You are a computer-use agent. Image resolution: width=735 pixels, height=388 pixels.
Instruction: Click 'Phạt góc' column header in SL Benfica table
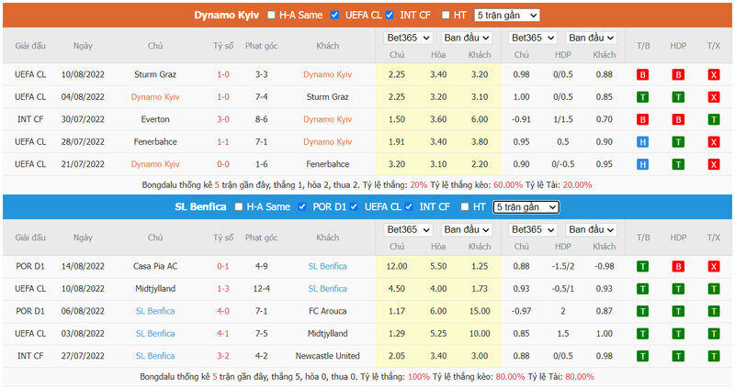click(x=262, y=238)
